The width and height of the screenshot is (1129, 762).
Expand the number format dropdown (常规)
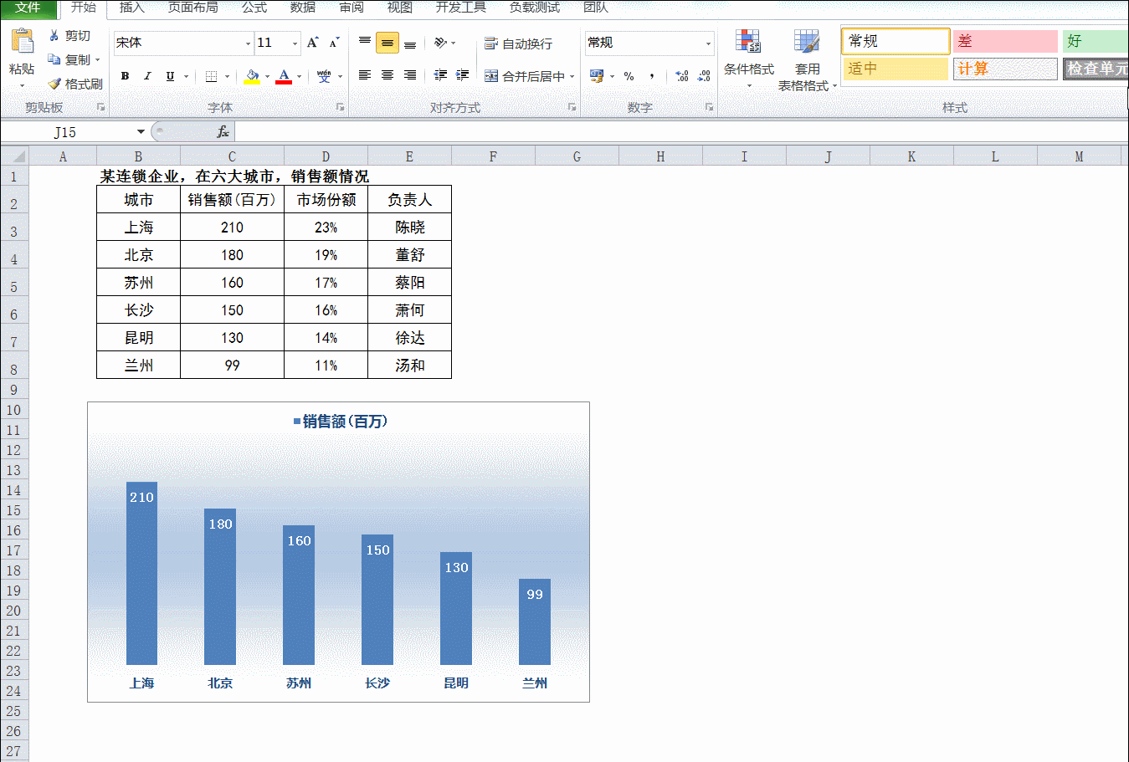click(x=708, y=43)
